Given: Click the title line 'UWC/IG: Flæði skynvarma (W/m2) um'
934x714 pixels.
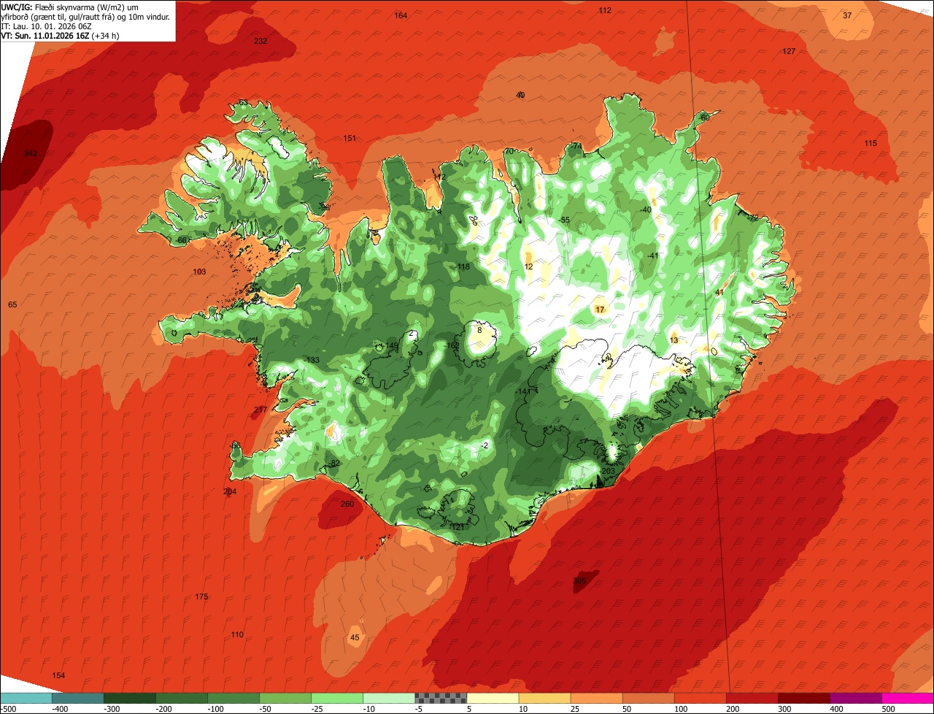Looking at the screenshot, I should (70, 7).
